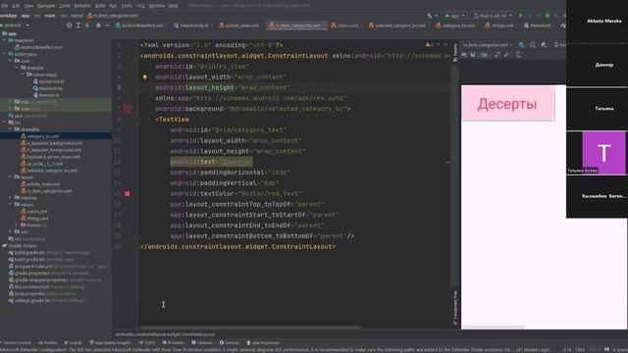Collapse the drawable folder

[x=11, y=129]
